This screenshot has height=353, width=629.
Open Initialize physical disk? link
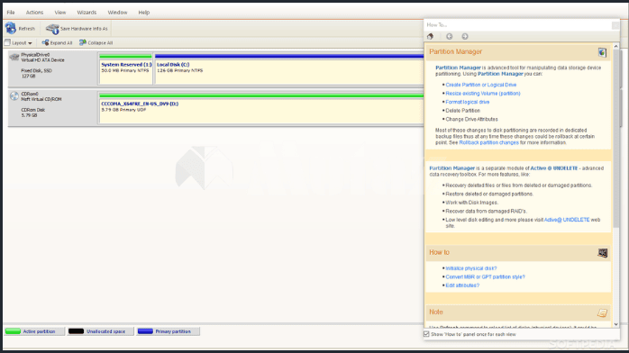[471, 268]
